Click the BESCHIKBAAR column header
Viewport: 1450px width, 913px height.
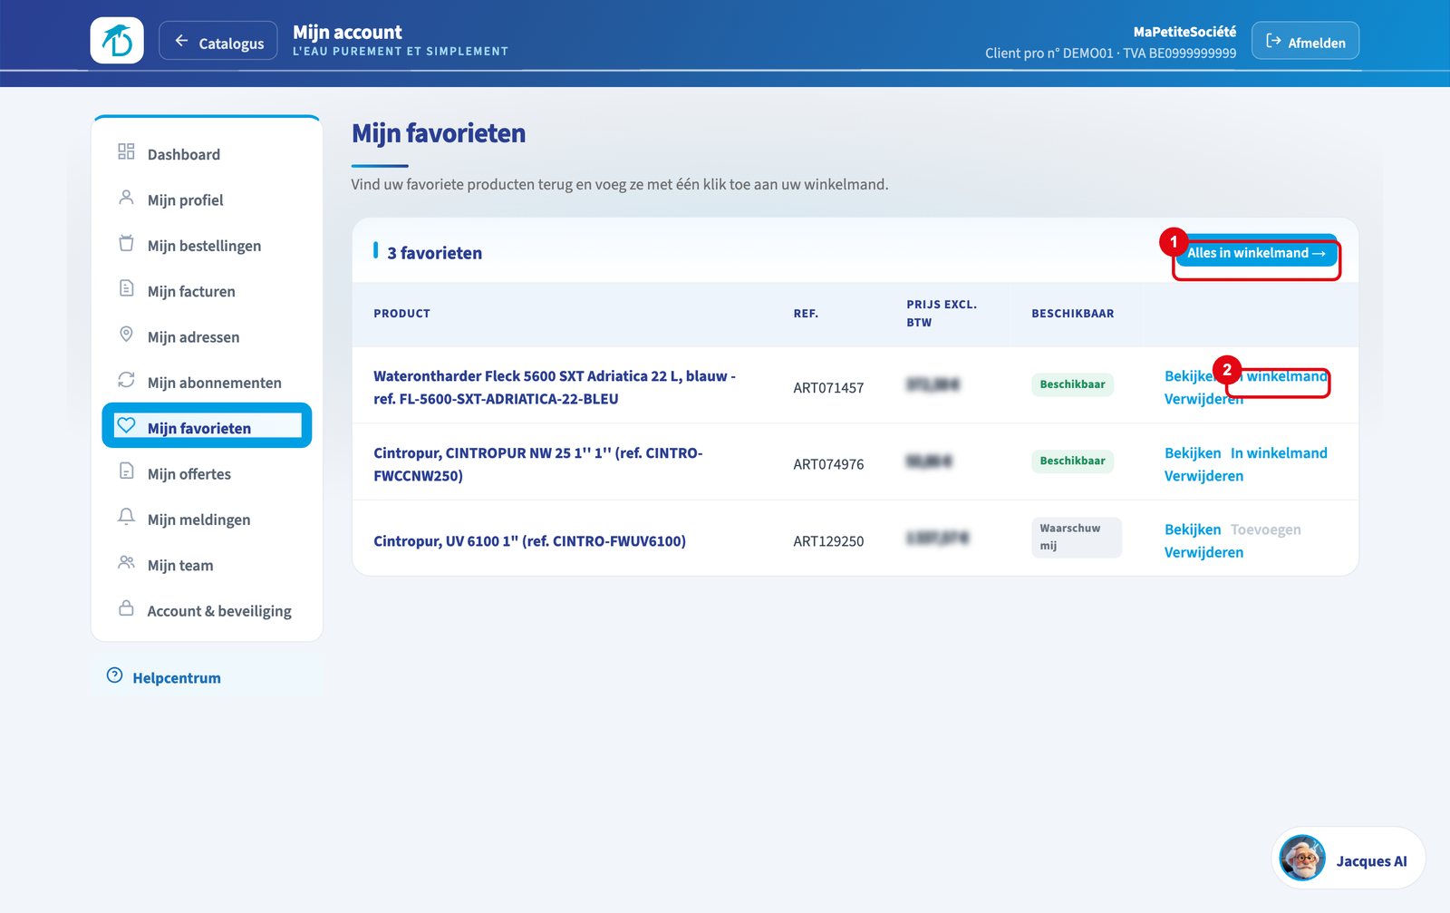point(1073,314)
